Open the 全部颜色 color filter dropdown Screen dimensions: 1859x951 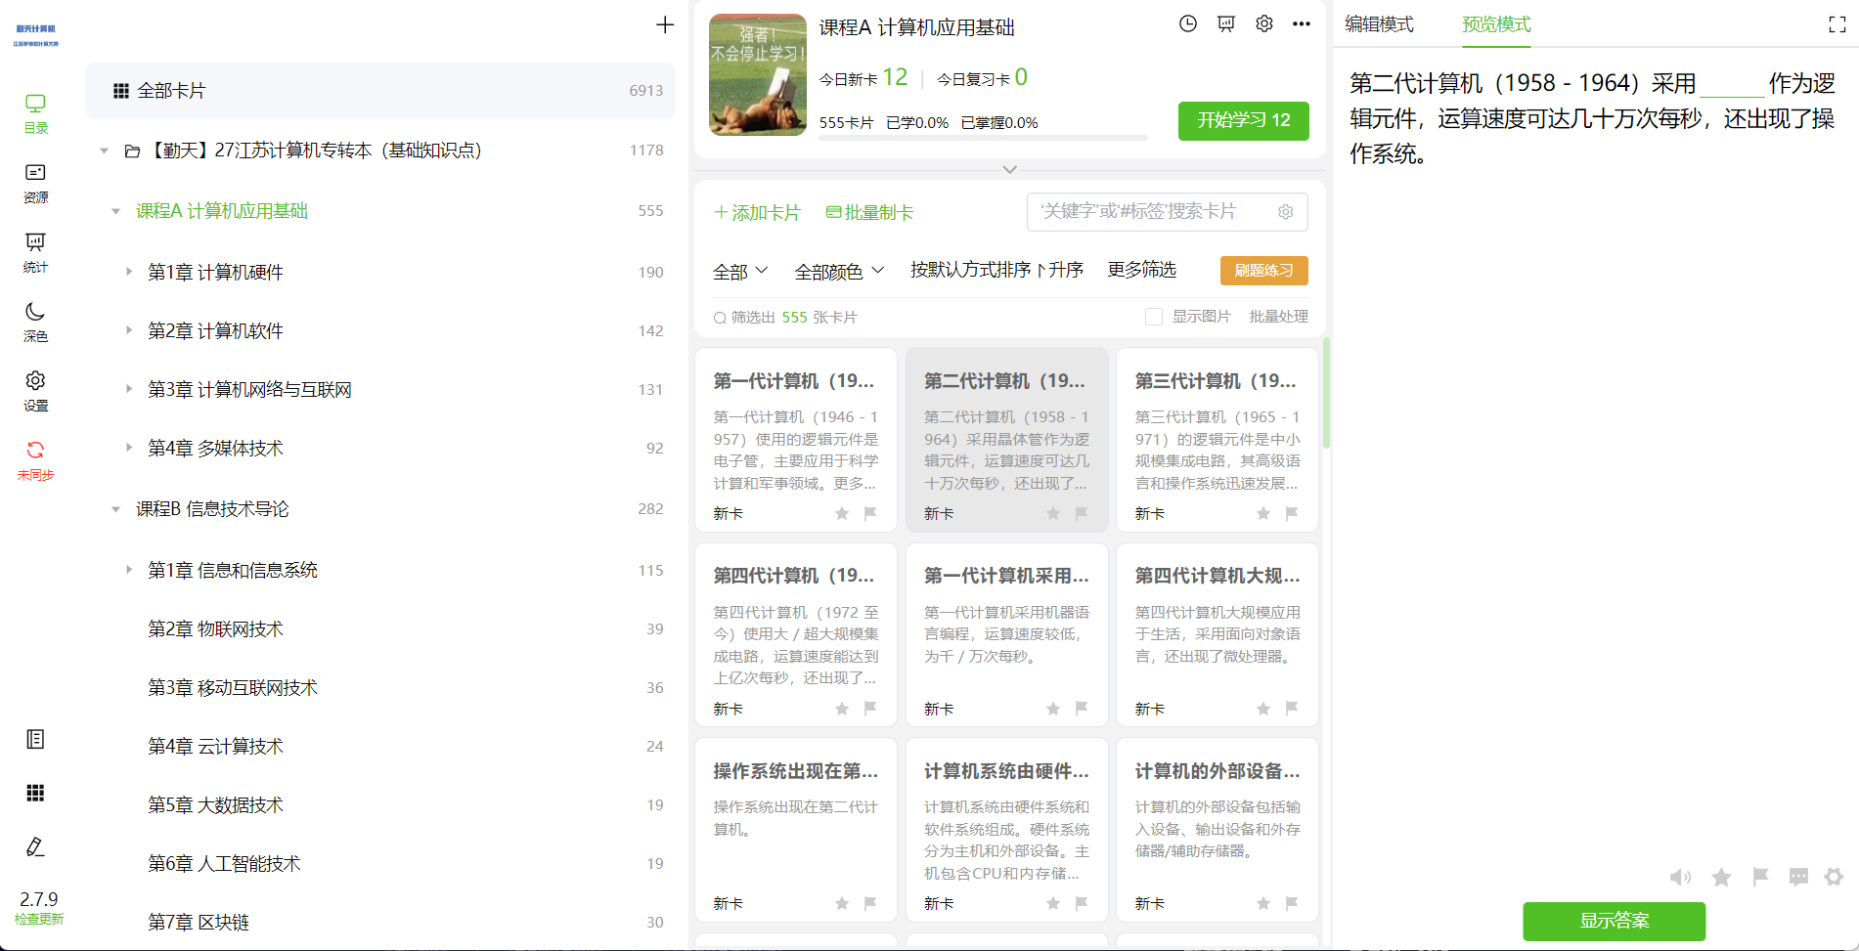[839, 271]
